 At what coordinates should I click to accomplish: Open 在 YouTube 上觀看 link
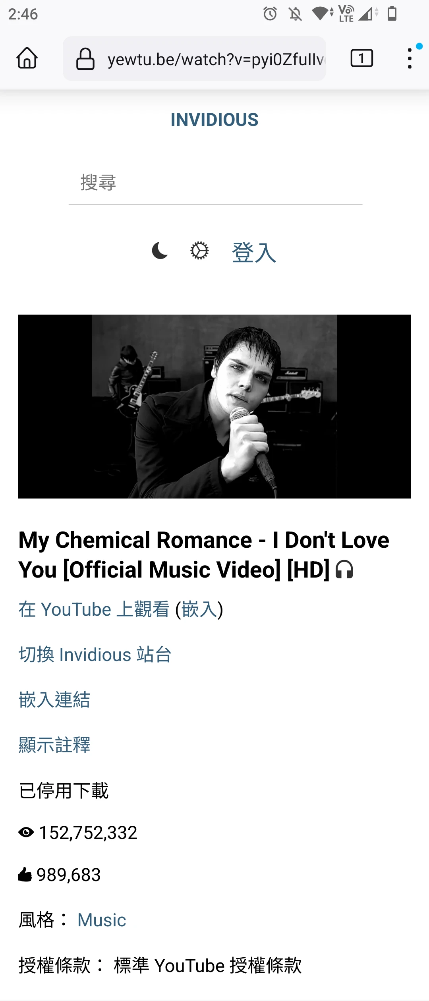pyautogui.click(x=94, y=609)
